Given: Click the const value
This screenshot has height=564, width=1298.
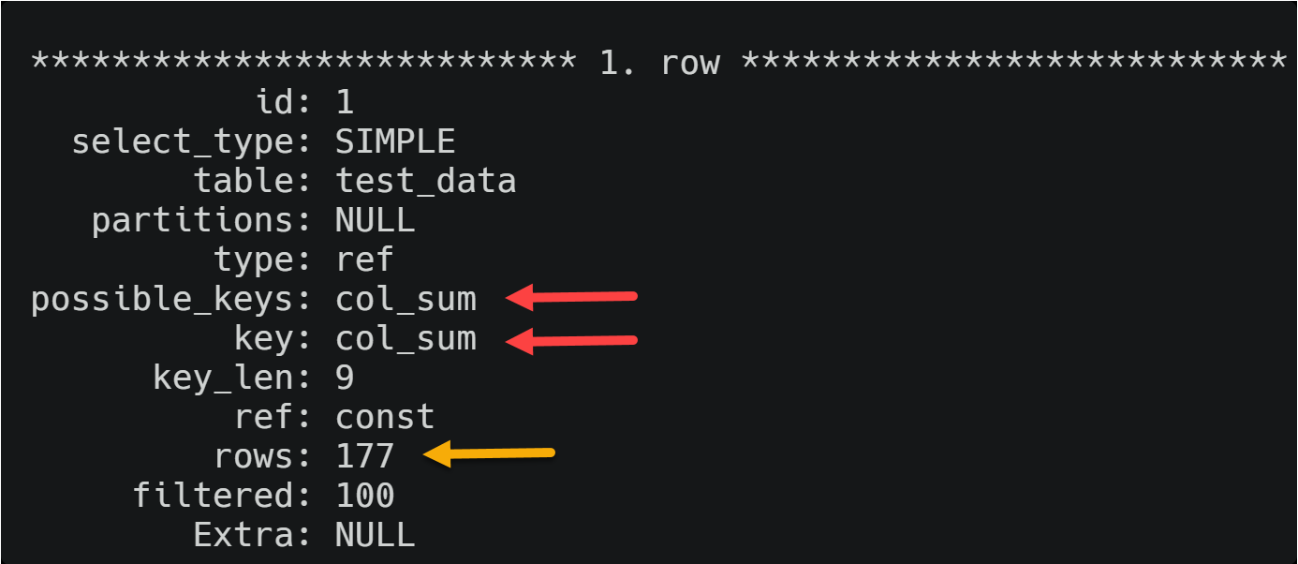Looking at the screenshot, I should point(385,417).
